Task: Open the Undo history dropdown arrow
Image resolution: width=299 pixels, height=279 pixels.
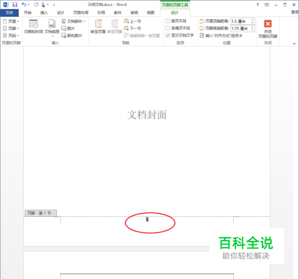Action: (29, 5)
